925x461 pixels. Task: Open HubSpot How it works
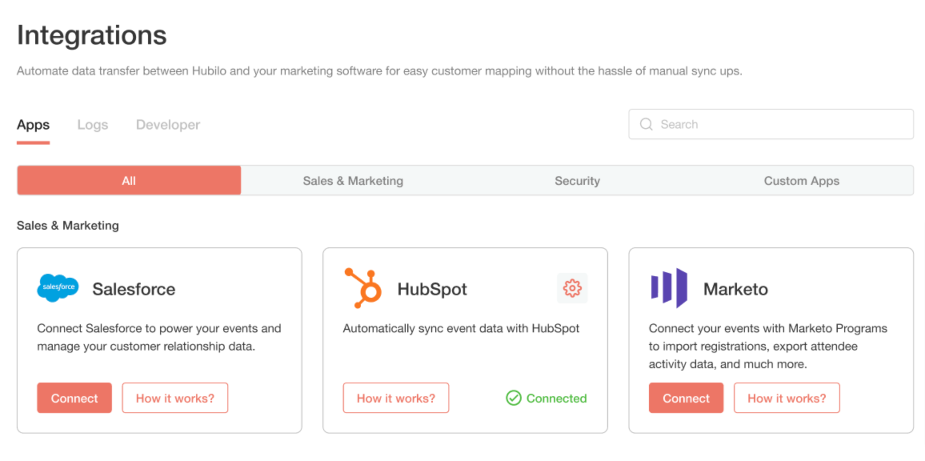396,398
